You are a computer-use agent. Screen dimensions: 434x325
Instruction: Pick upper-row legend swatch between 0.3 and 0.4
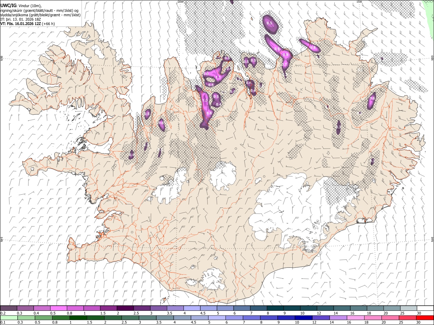coord(25,308)
